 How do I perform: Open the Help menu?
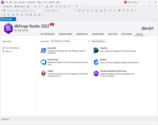pyautogui.click(x=58, y=2)
